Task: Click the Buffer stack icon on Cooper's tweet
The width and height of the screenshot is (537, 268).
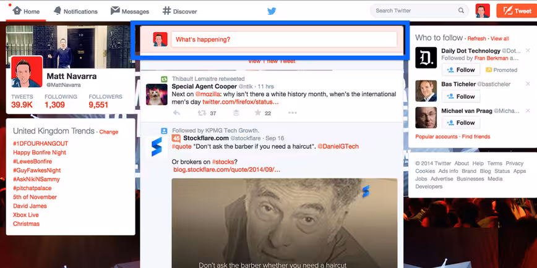Action: (236, 113)
